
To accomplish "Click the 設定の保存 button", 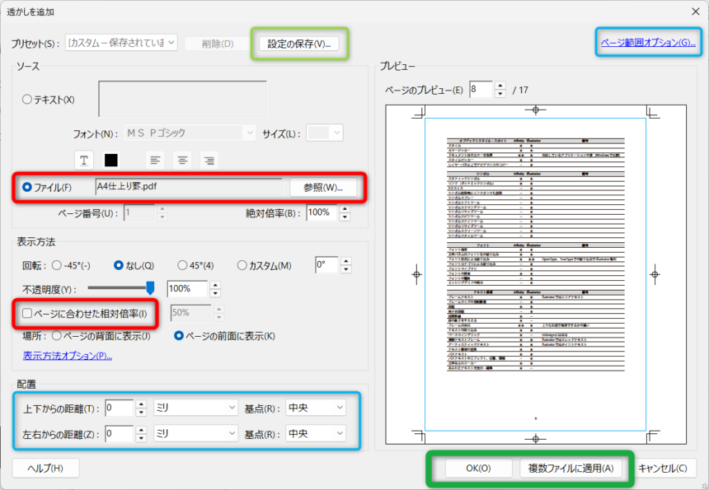I will 298,44.
